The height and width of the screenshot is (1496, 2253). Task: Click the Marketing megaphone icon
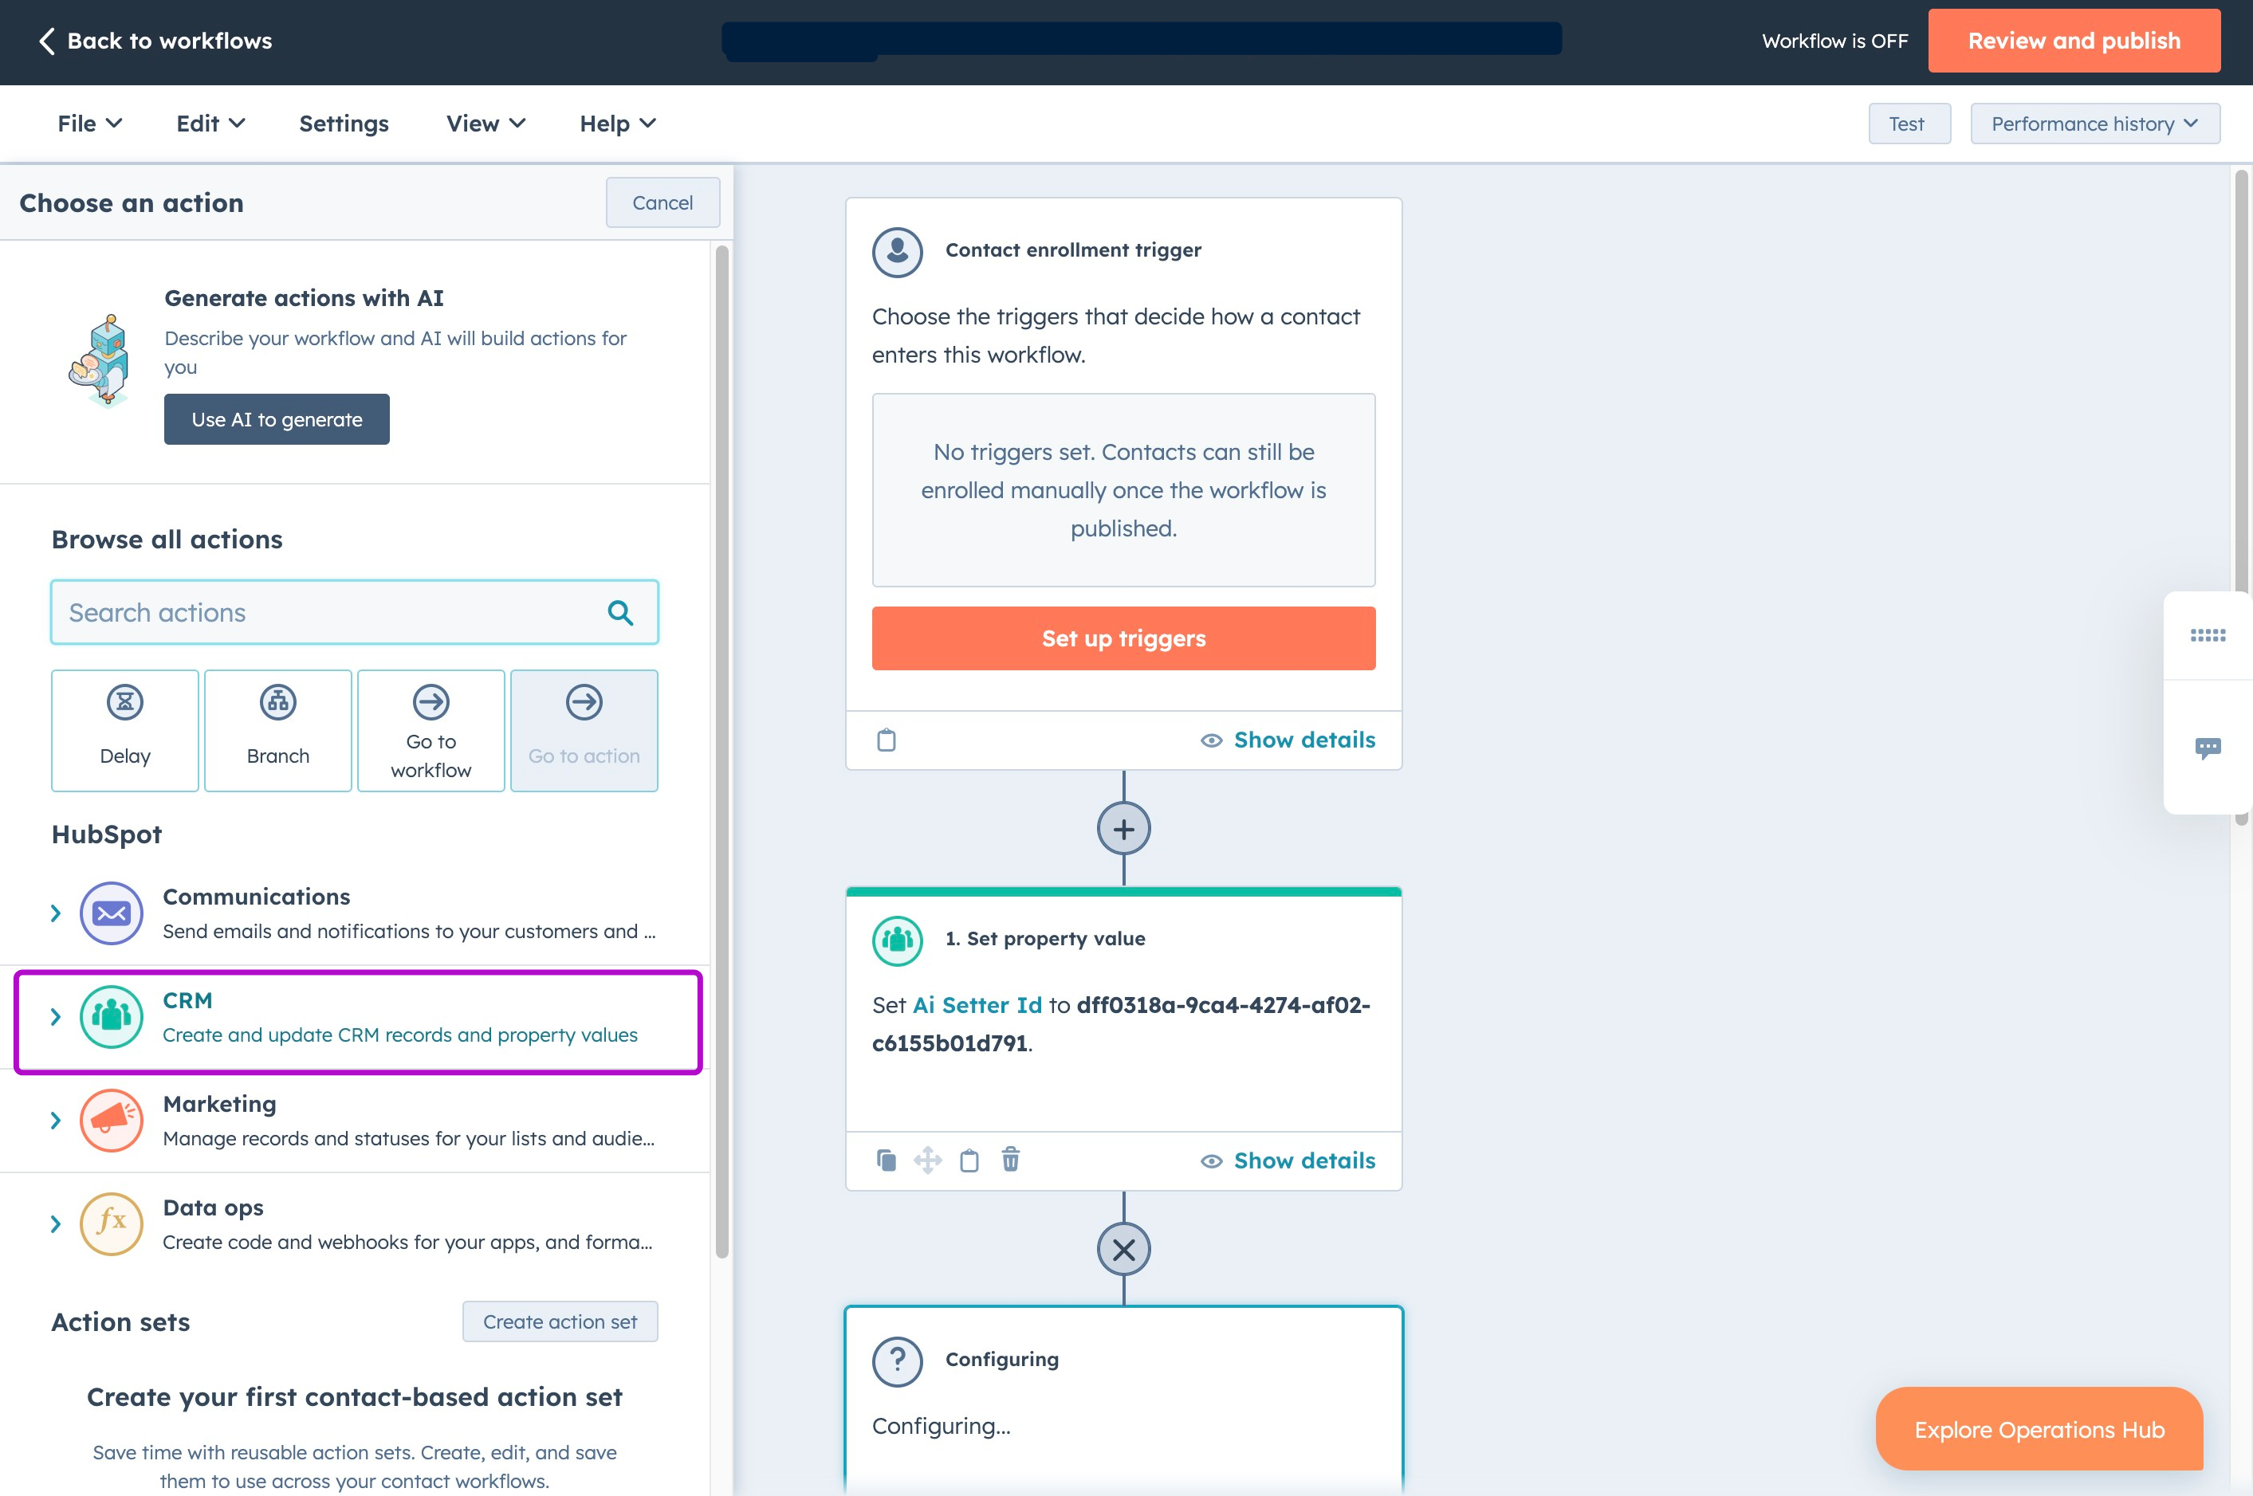pos(112,1120)
